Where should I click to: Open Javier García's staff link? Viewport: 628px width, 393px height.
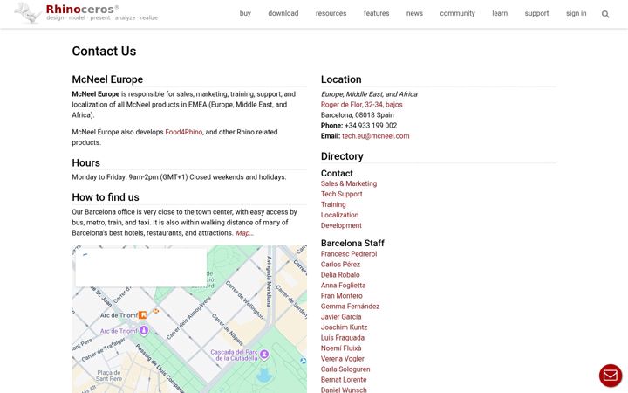(341, 316)
